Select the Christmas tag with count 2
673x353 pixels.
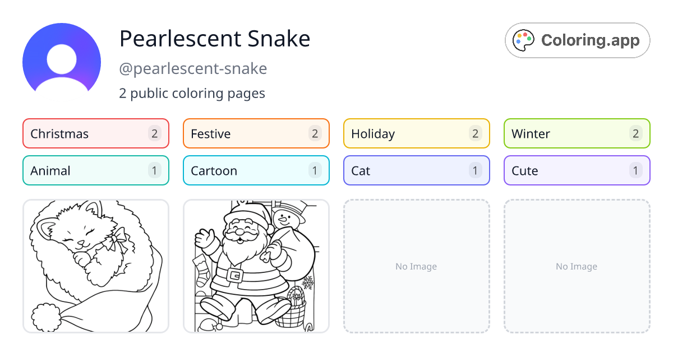point(95,133)
